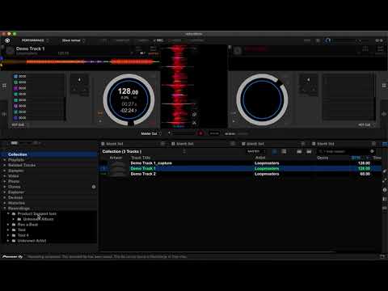Open the PERFORMANCE mode dropdown
The image size is (388, 291).
point(35,40)
